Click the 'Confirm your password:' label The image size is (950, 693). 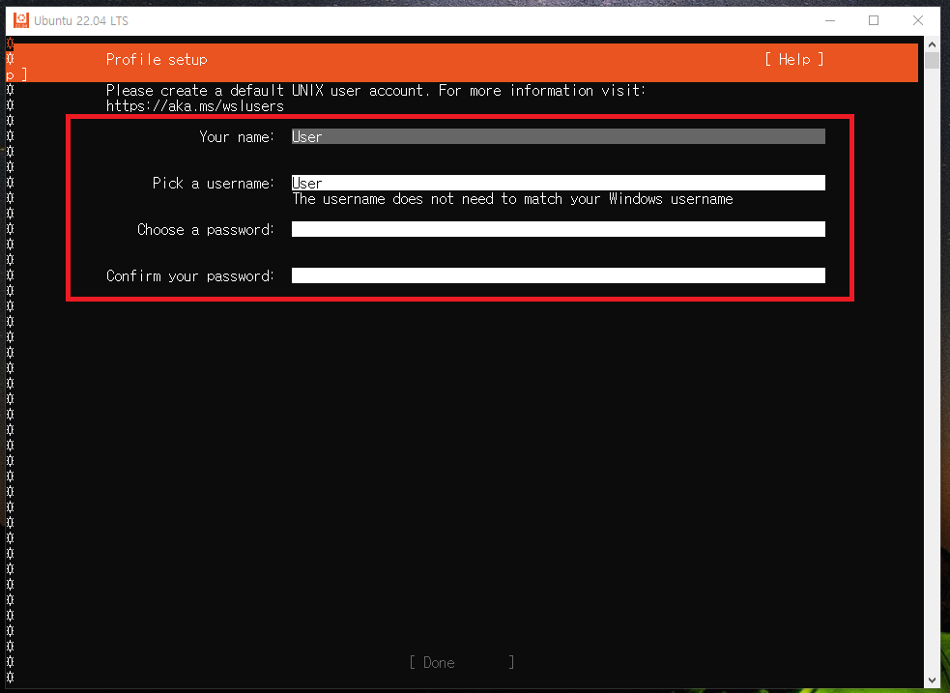190,275
